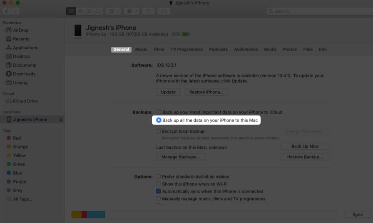The image size is (373, 223).
Task: Open the gear action menu
Action: [x=132, y=11]
